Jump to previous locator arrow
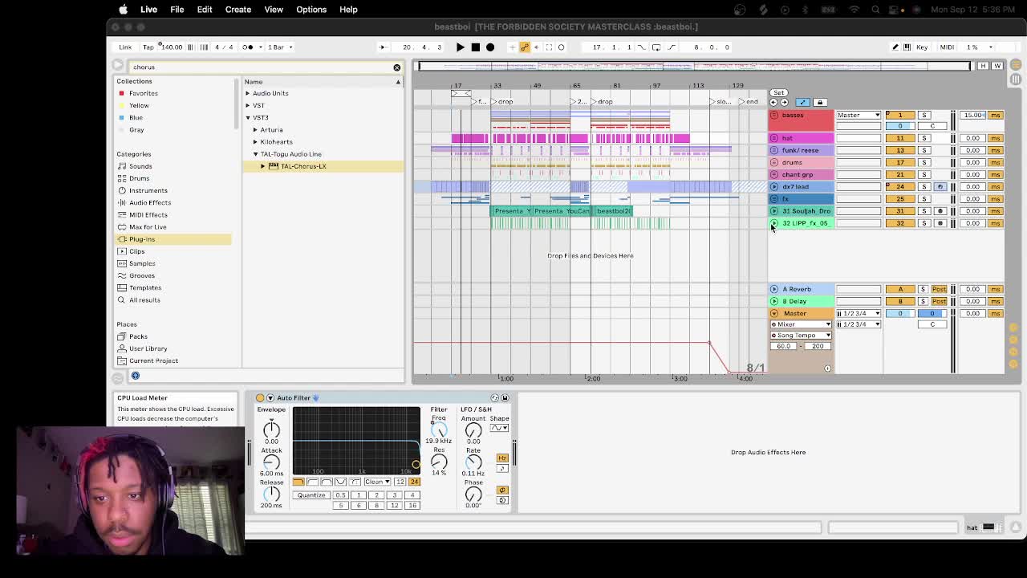Screen dimensions: 1027x578 (x=773, y=103)
